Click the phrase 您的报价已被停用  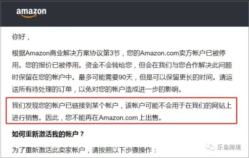tap(52, 65)
